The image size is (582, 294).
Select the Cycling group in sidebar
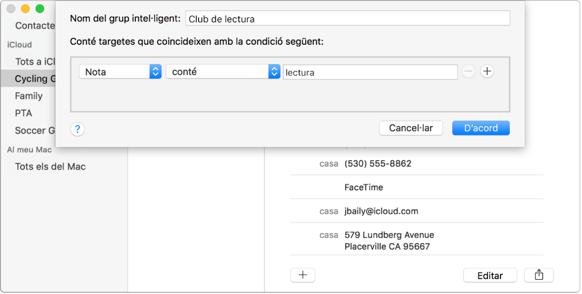[x=35, y=78]
